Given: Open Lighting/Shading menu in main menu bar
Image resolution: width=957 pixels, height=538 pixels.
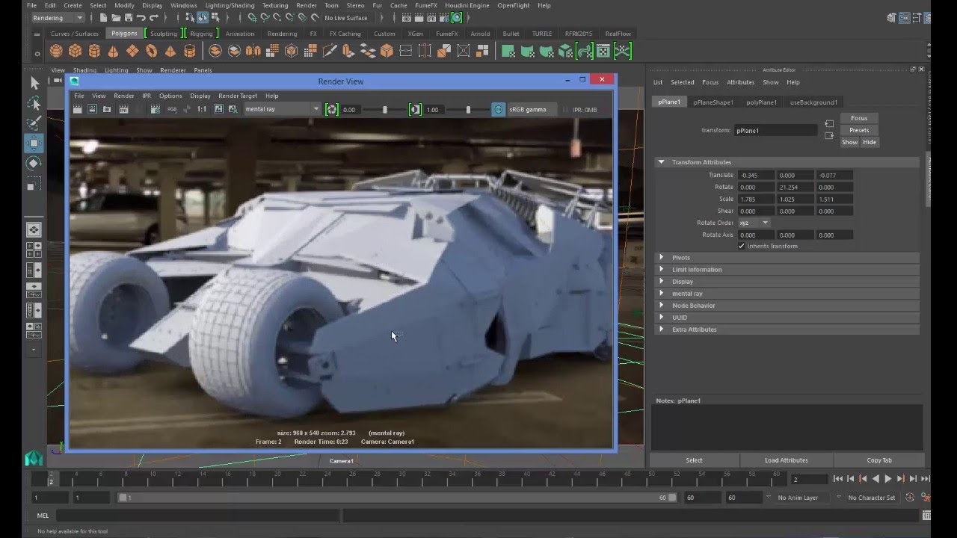Looking at the screenshot, I should [x=230, y=5].
